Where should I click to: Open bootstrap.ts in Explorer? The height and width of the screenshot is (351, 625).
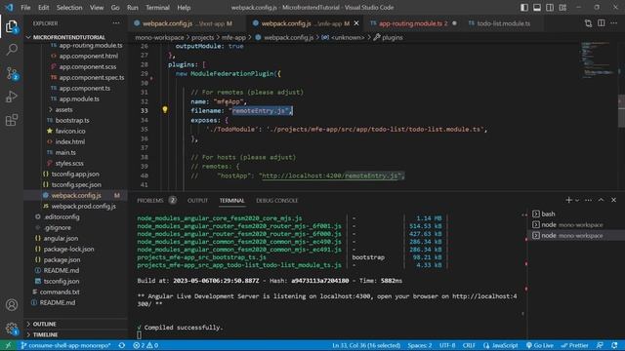coord(72,120)
